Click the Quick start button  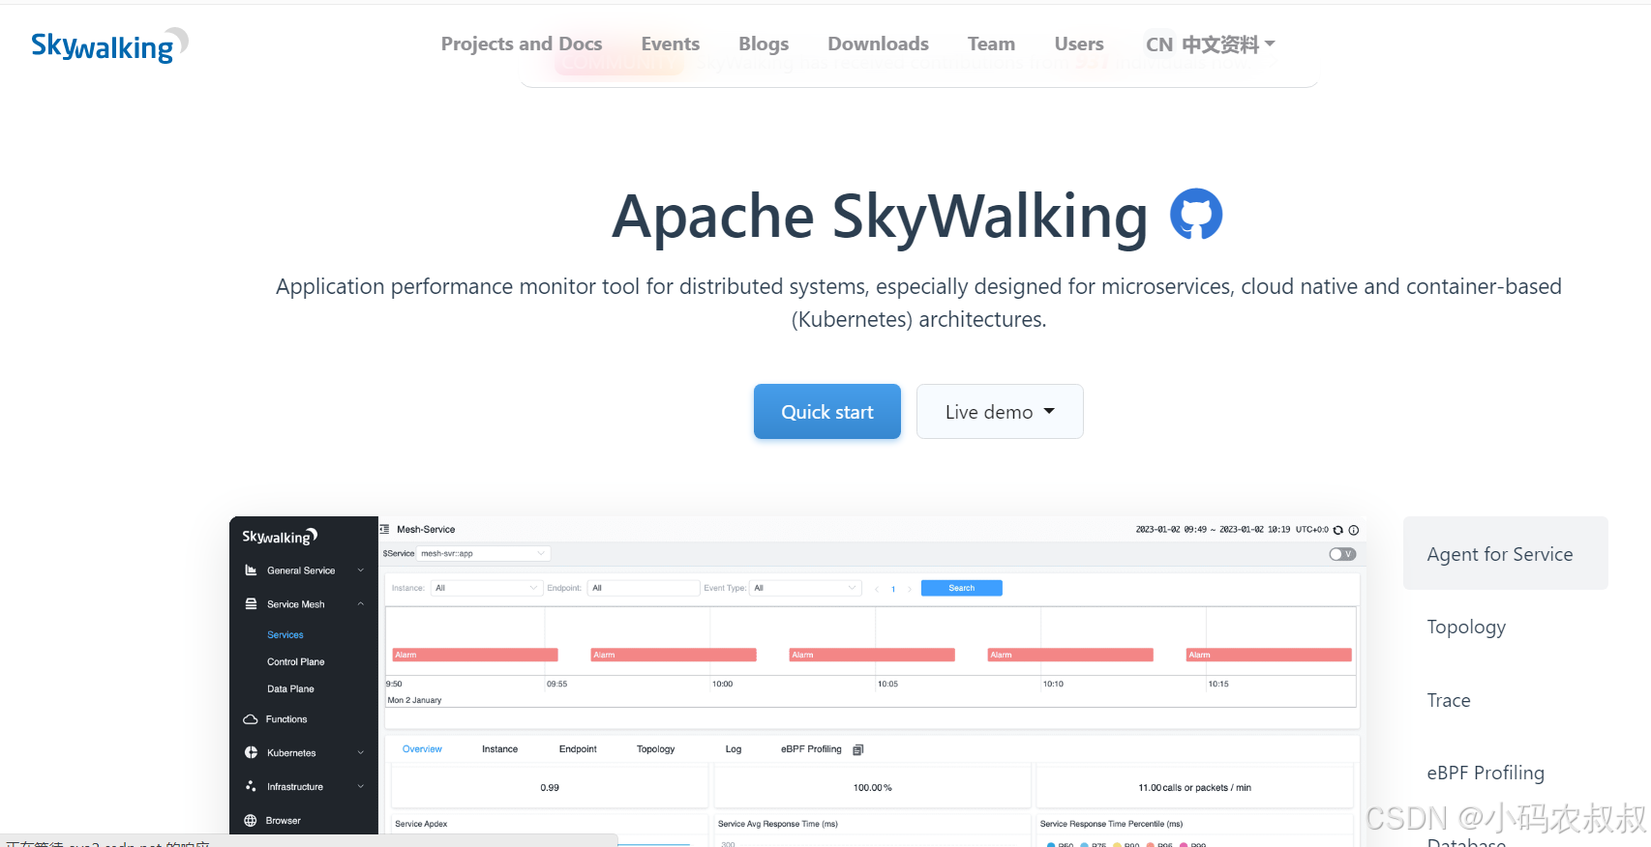[827, 412]
